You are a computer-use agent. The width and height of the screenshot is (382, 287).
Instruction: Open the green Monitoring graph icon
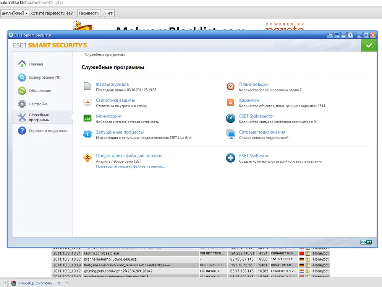[x=88, y=118]
